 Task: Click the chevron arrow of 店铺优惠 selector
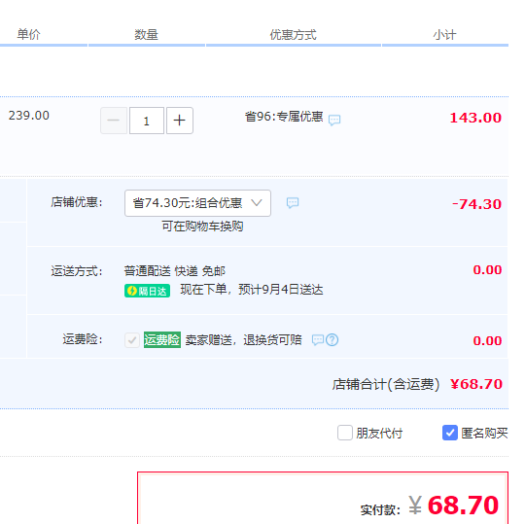257,202
